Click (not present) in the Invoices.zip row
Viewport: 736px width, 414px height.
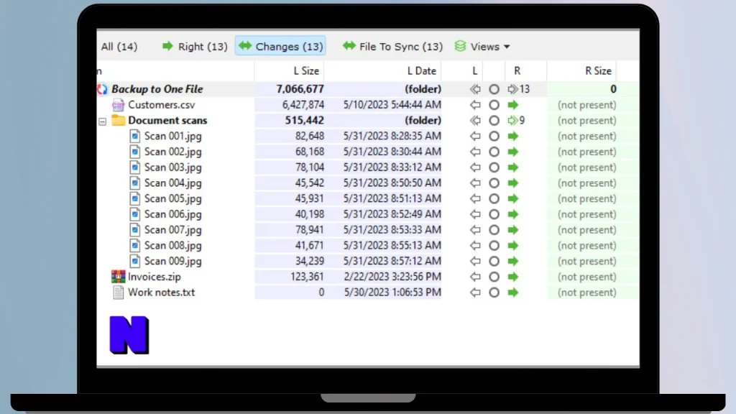coord(586,277)
